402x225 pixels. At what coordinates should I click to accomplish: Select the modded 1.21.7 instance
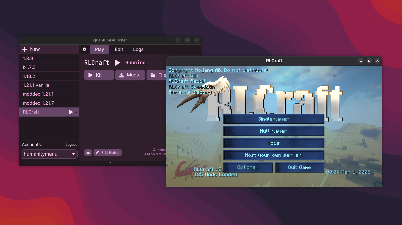pyautogui.click(x=49, y=103)
